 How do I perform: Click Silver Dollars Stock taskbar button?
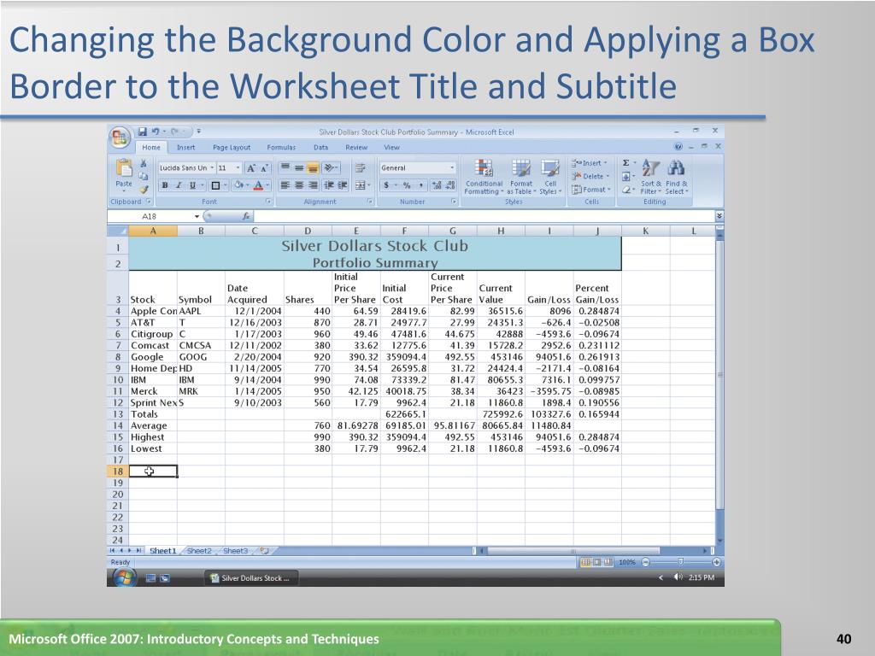click(250, 578)
